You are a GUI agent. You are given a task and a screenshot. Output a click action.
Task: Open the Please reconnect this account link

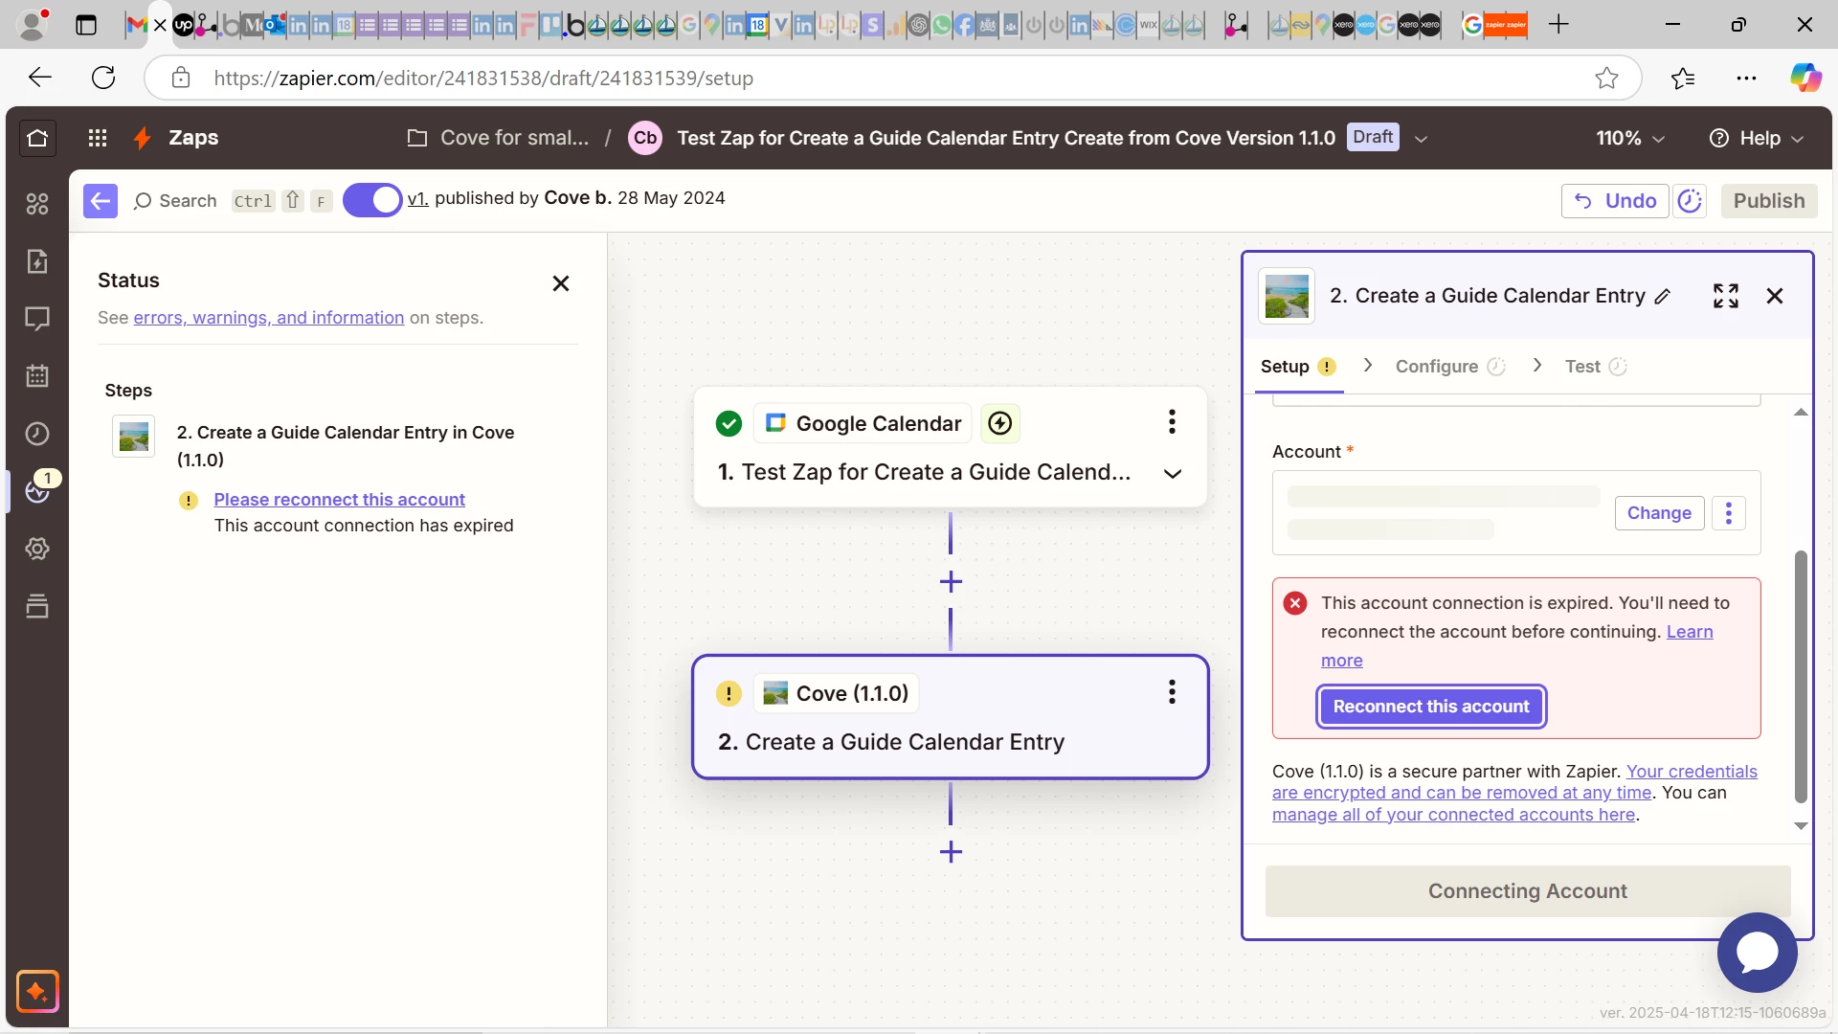click(339, 499)
